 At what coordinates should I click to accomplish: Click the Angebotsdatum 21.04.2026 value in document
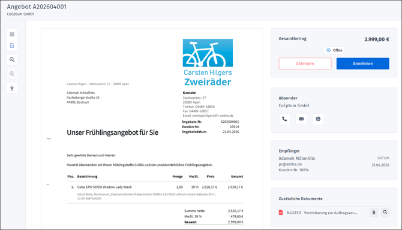click(x=231, y=132)
